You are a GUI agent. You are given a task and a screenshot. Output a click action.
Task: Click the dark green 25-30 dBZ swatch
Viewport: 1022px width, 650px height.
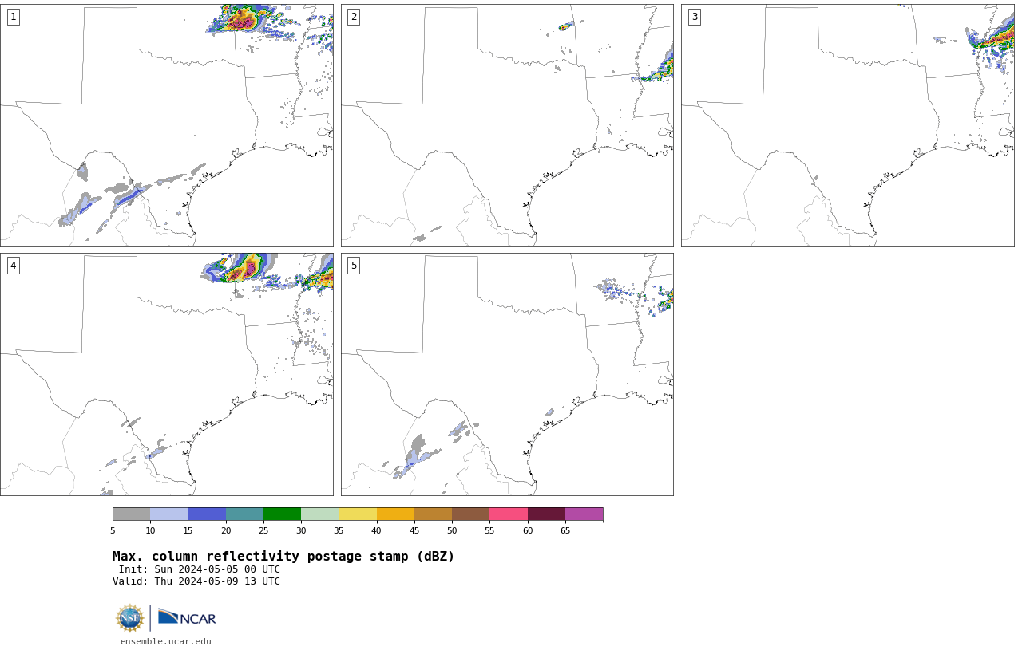click(282, 514)
